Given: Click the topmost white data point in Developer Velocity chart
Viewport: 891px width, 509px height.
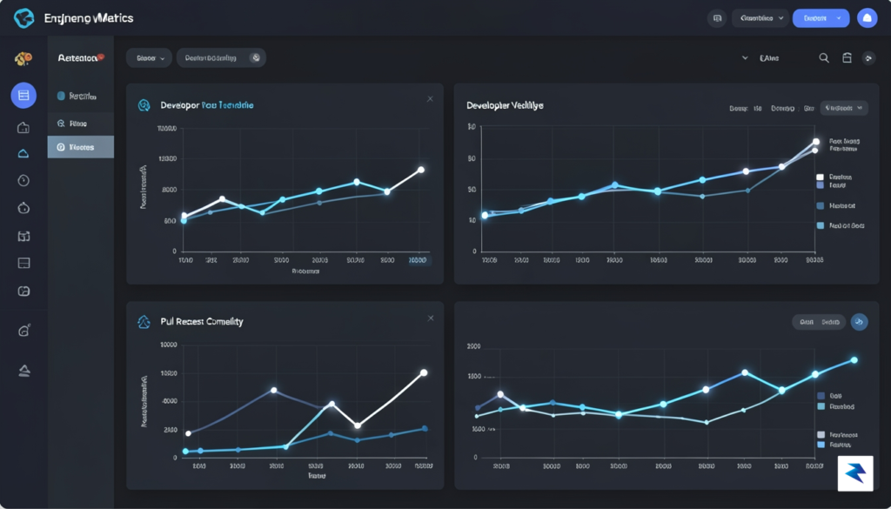Looking at the screenshot, I should [x=816, y=142].
